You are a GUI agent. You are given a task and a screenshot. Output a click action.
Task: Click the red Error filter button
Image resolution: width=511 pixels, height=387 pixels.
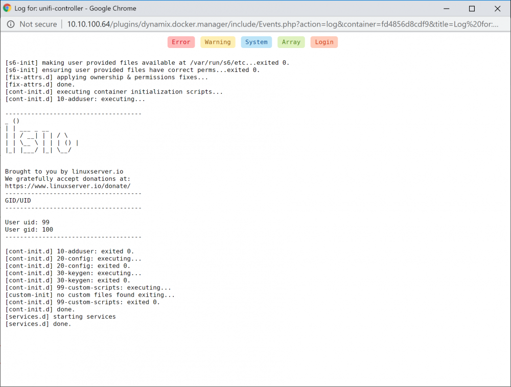coord(181,42)
